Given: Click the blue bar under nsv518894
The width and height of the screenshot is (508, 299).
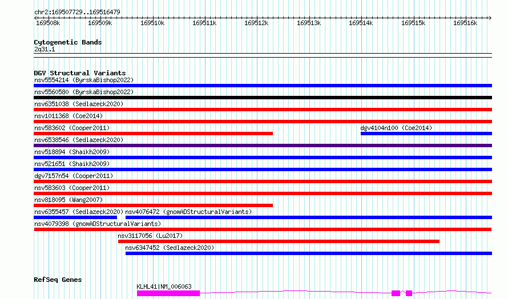Looking at the screenshot, I should tap(263, 157).
